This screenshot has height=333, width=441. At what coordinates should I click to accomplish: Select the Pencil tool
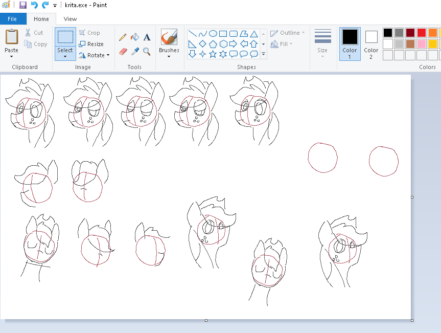123,37
